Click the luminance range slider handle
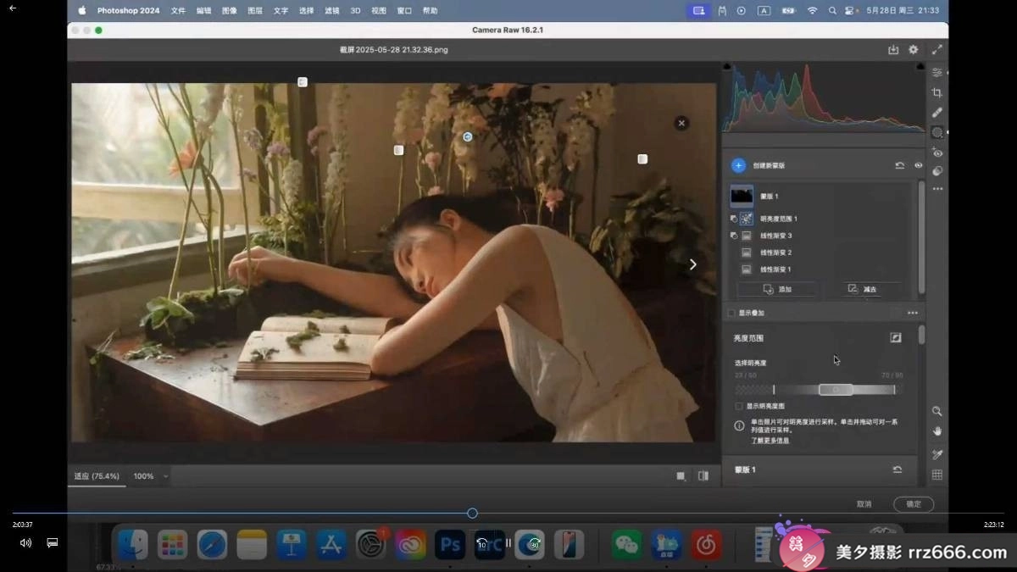Image resolution: width=1017 pixels, height=572 pixels. (x=836, y=389)
